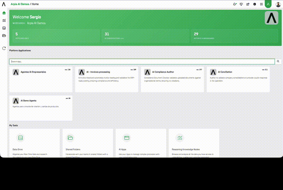Click the Reasoning Knowledge Nodes chart icon
Screen dimensions: 283x190
click(x=180, y=138)
